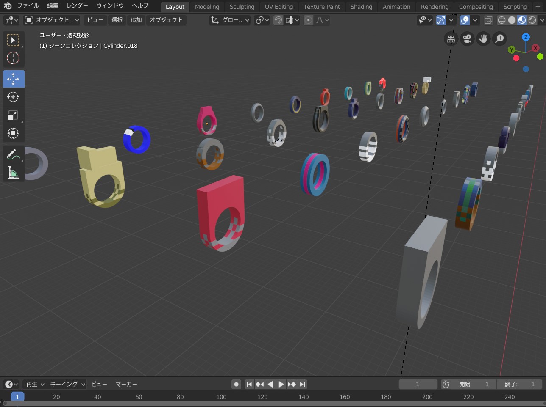Select the Rotate tool in toolbar

(13, 97)
